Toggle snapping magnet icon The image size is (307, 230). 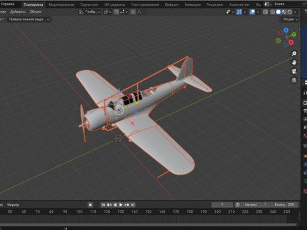(116, 12)
